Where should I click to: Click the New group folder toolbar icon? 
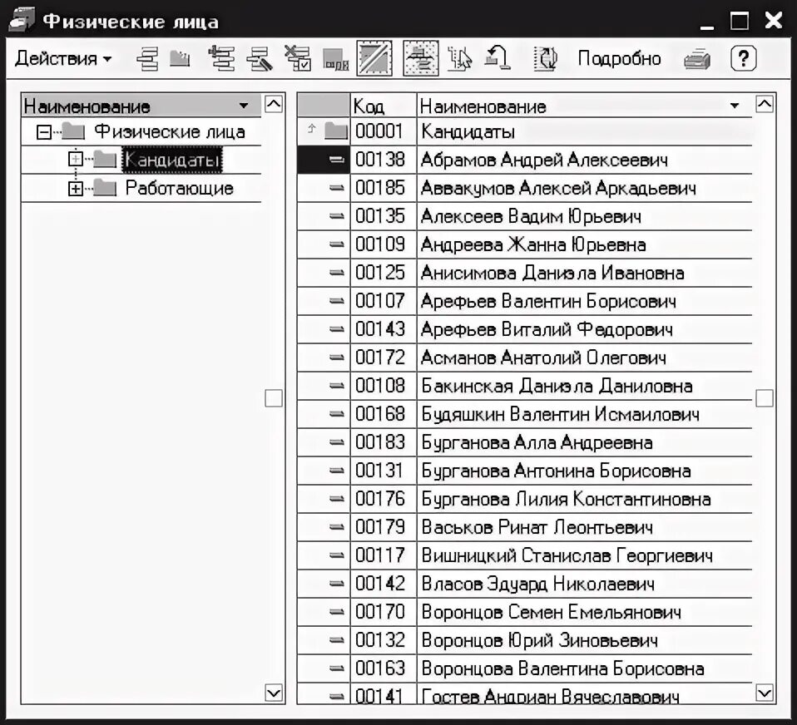(180, 59)
